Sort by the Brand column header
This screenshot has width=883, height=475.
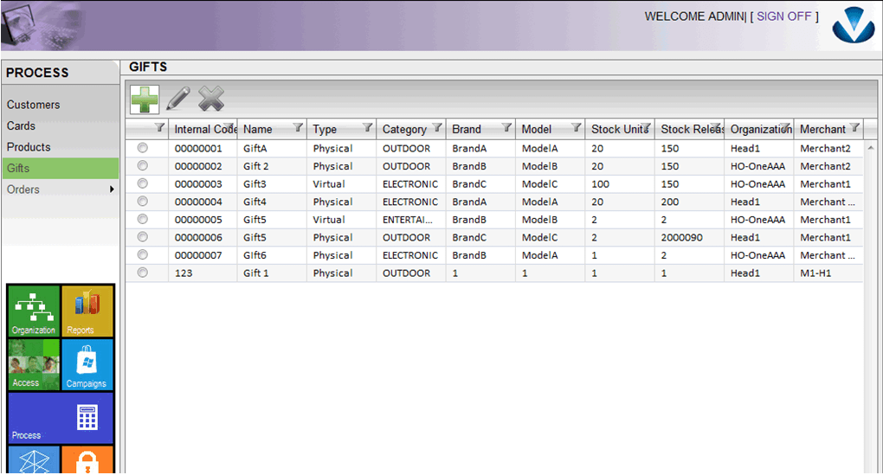pos(467,129)
